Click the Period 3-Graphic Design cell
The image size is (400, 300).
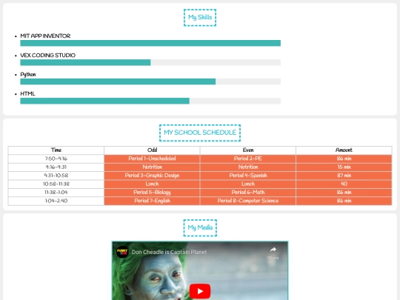pos(152,176)
